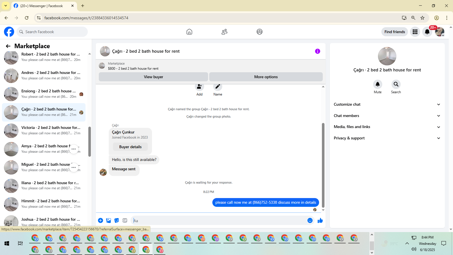Viewport: 453px width, 255px height.
Task: Open the account profile picture menu
Action: point(440,32)
